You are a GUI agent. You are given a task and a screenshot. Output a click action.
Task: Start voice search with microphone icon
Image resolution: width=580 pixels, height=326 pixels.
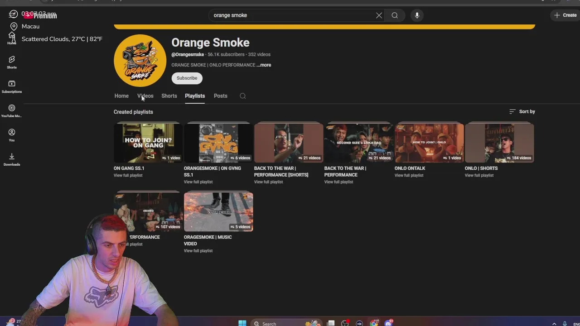click(x=417, y=15)
